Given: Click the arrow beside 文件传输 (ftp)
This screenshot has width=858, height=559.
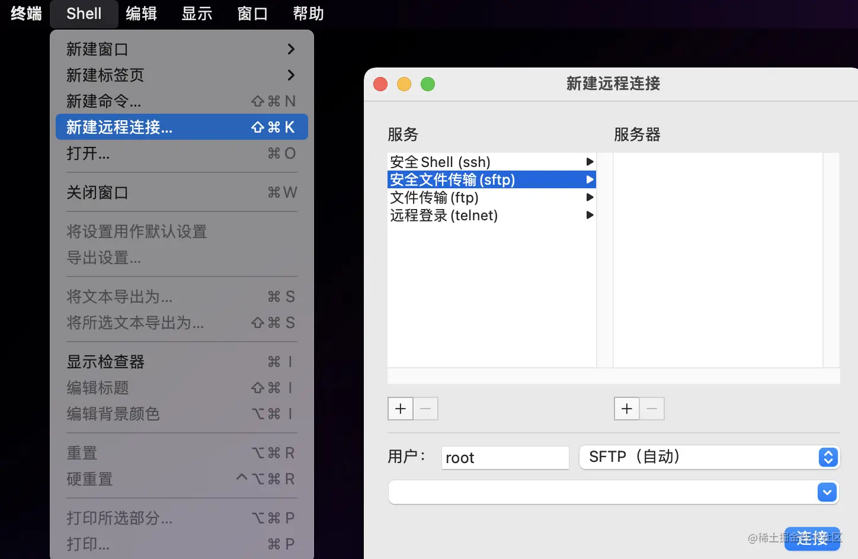Looking at the screenshot, I should tap(590, 197).
